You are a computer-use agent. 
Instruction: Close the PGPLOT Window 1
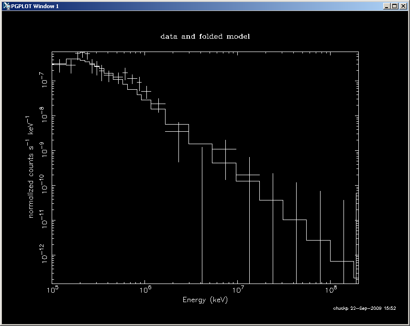(x=403, y=6)
